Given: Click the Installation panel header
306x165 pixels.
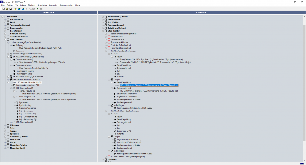Looking at the screenshot, I should pyautogui.click(x=48, y=12).
